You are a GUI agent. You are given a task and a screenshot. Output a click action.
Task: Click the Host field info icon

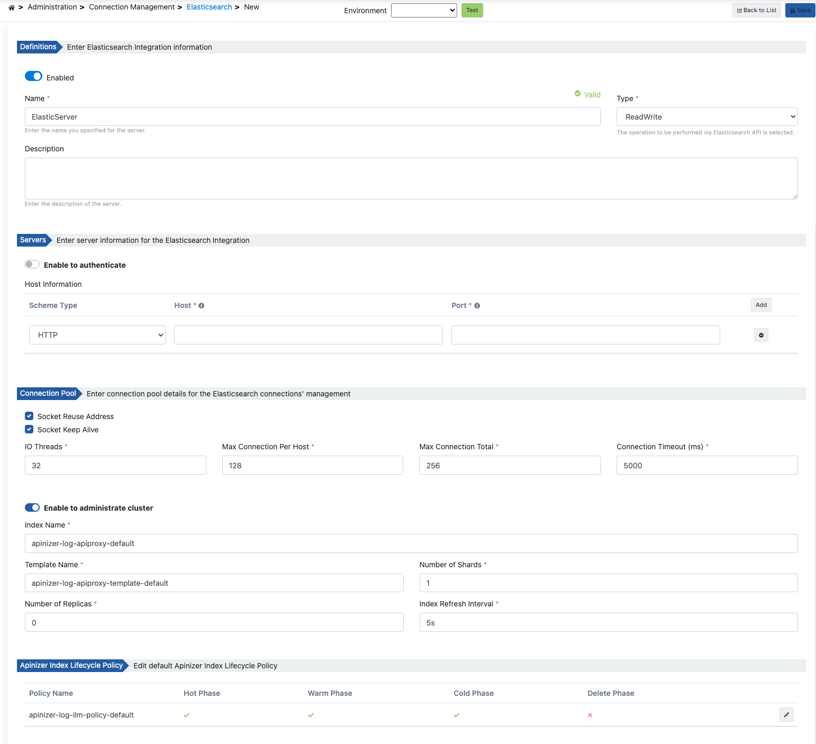coord(201,306)
